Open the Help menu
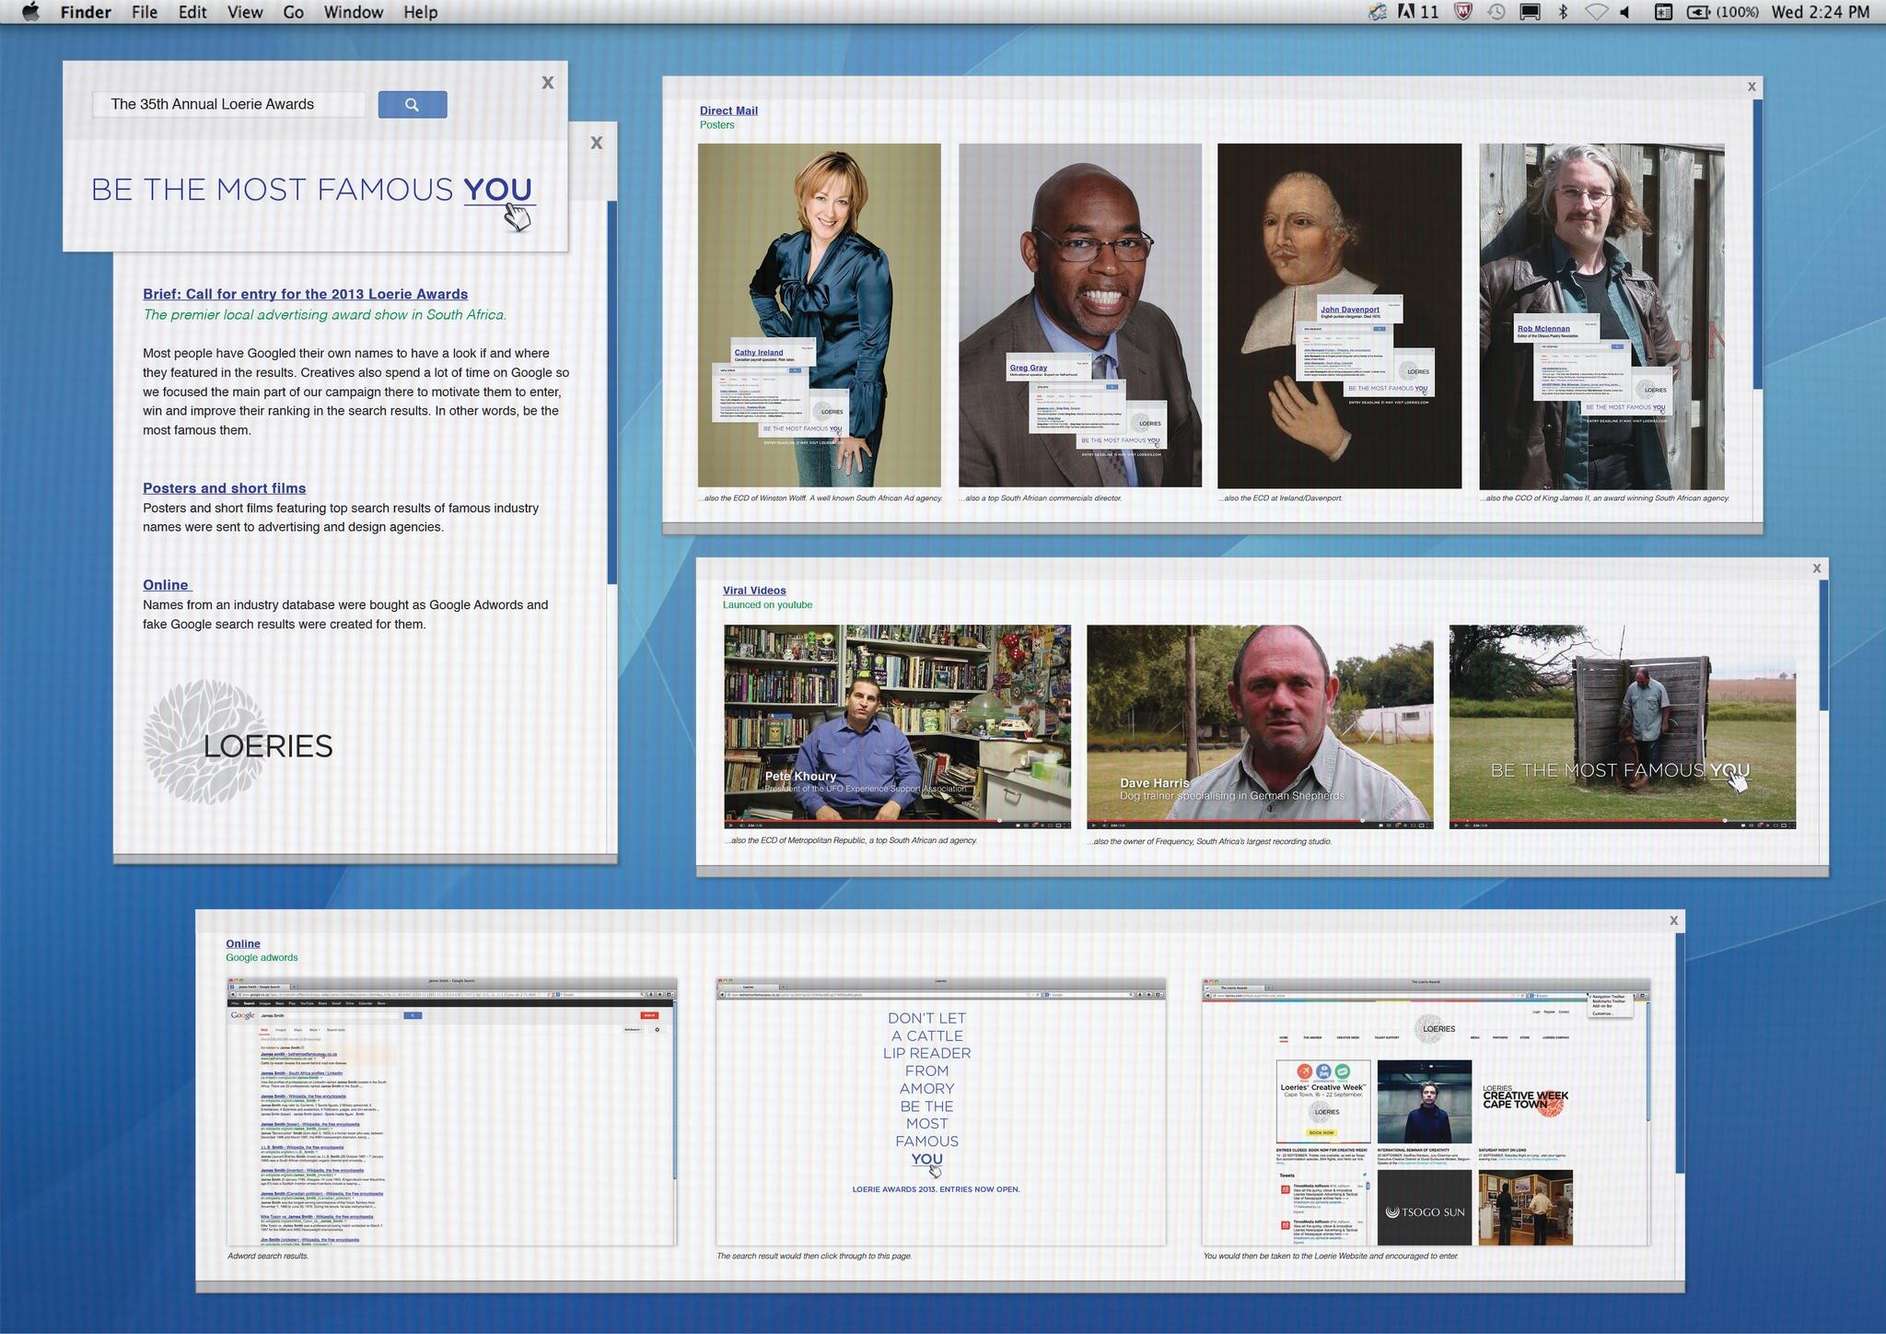 (421, 12)
